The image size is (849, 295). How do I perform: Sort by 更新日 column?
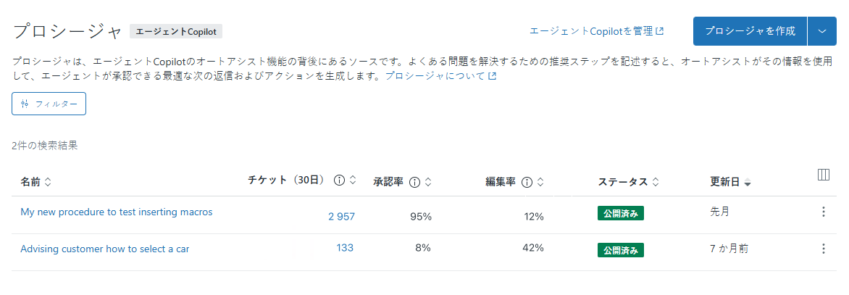(x=748, y=183)
